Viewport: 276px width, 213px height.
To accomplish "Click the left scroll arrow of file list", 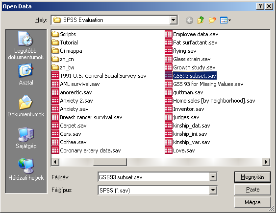I will [x=55, y=162].
